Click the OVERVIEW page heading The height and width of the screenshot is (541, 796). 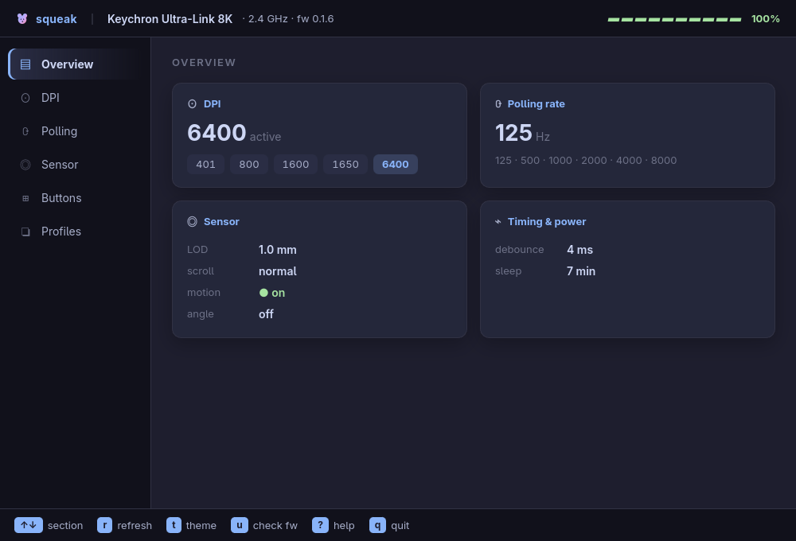pyautogui.click(x=204, y=62)
